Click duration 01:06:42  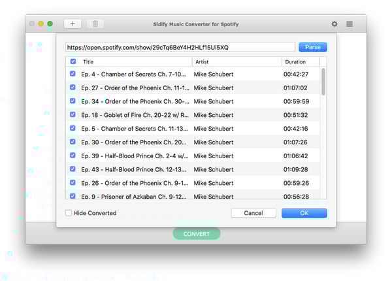point(295,156)
